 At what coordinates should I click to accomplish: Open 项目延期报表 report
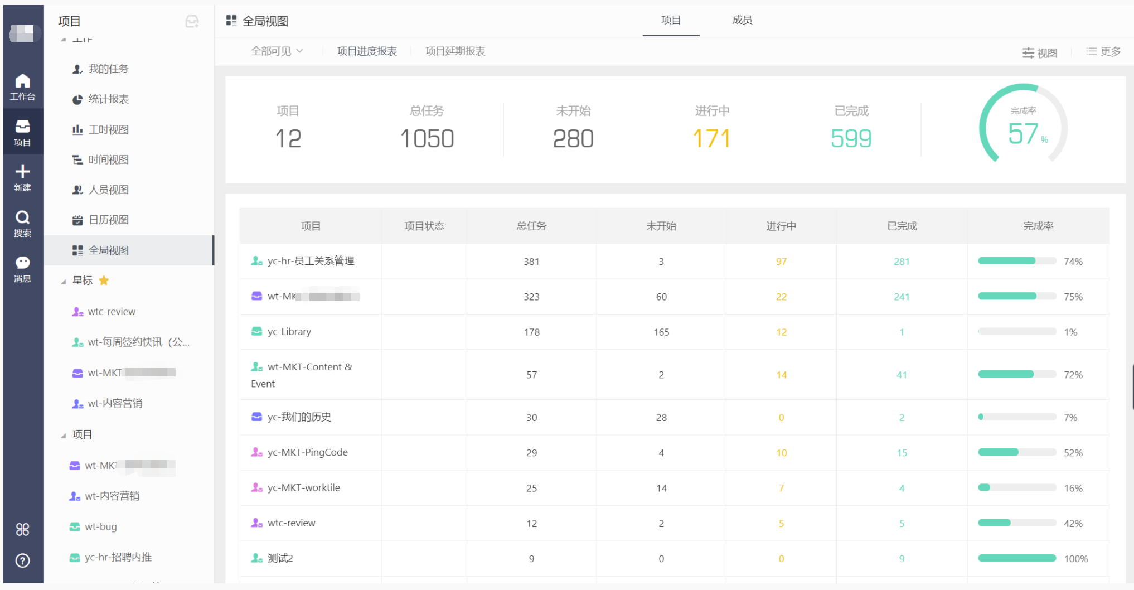[455, 51]
